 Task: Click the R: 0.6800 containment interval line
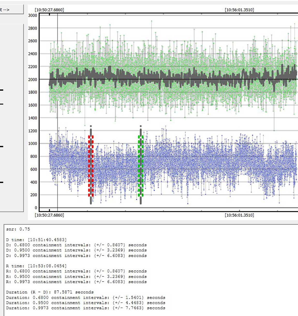coord(76,271)
